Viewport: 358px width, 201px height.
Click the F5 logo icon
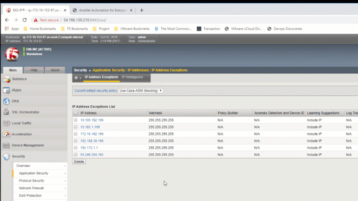pos(11,55)
